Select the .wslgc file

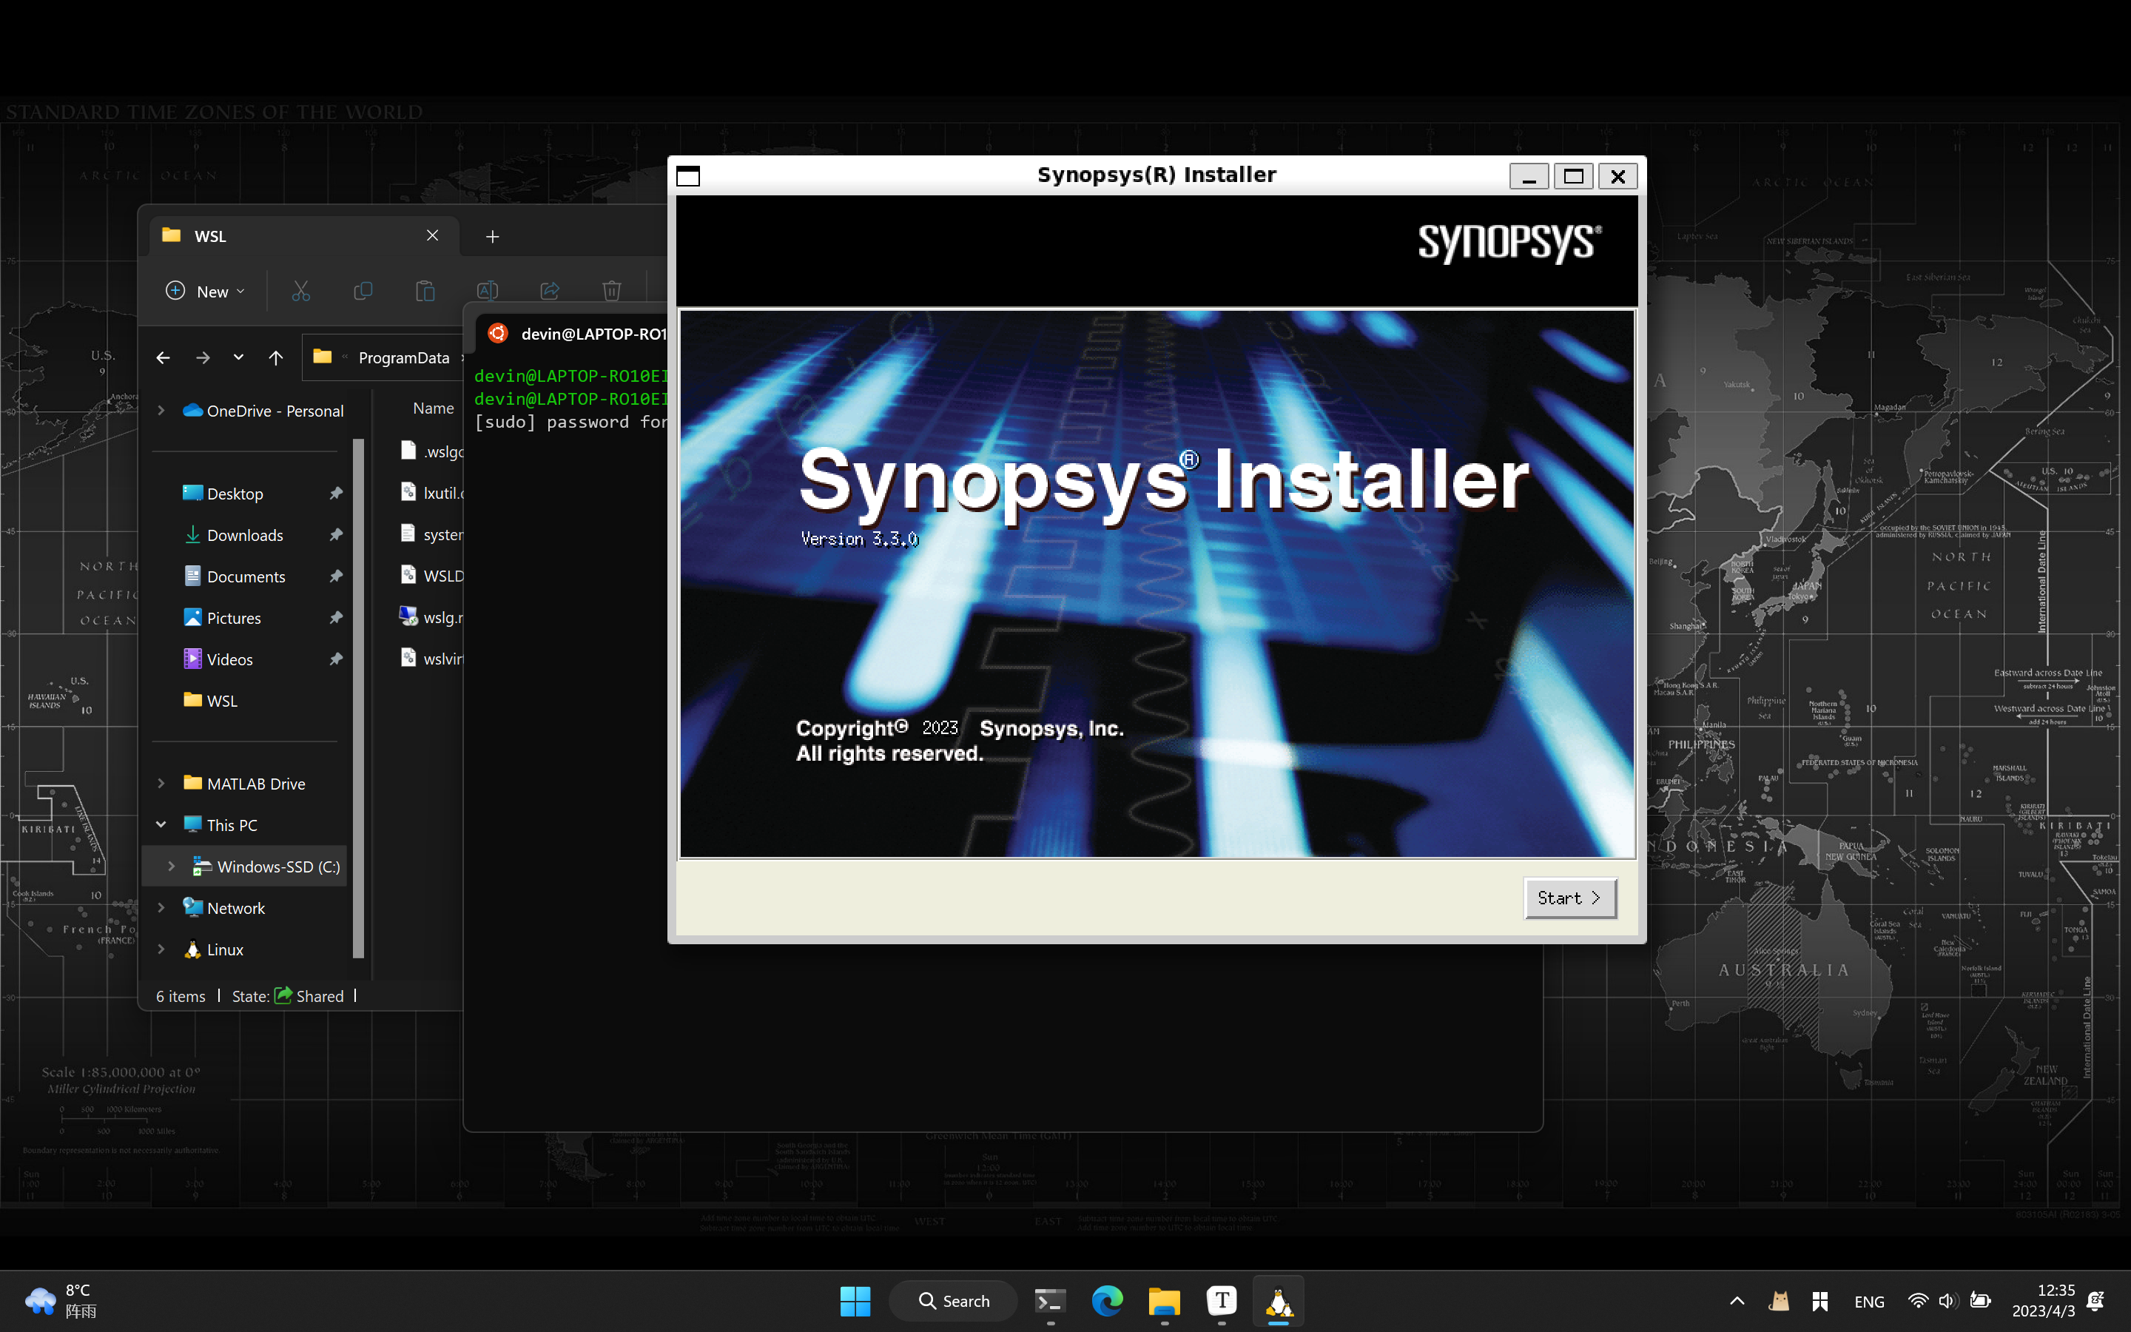coord(431,451)
